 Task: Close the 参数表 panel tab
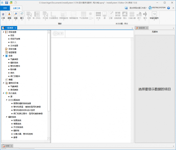coord(147,28)
